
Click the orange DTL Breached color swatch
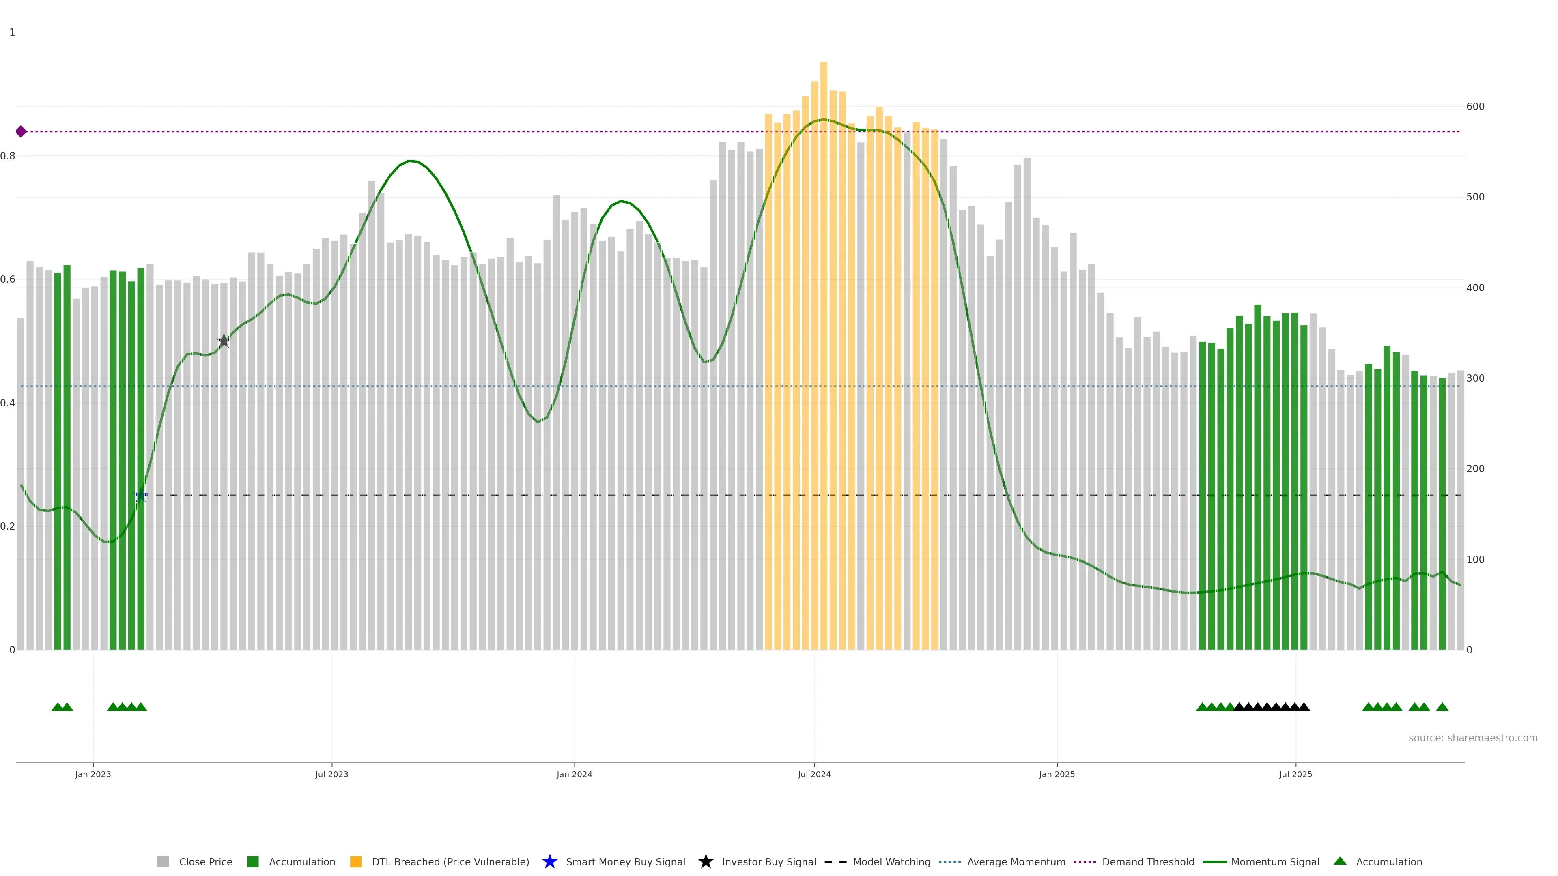pyautogui.click(x=356, y=861)
